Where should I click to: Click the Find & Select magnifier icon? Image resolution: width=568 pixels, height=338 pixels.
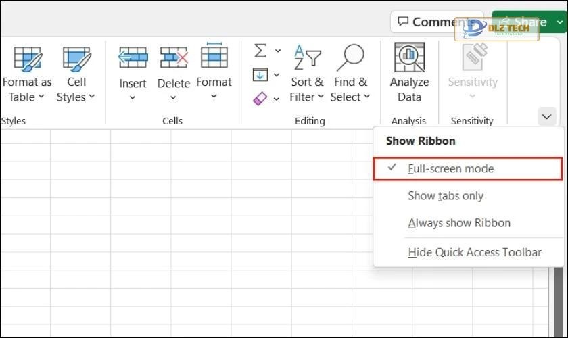tap(351, 59)
